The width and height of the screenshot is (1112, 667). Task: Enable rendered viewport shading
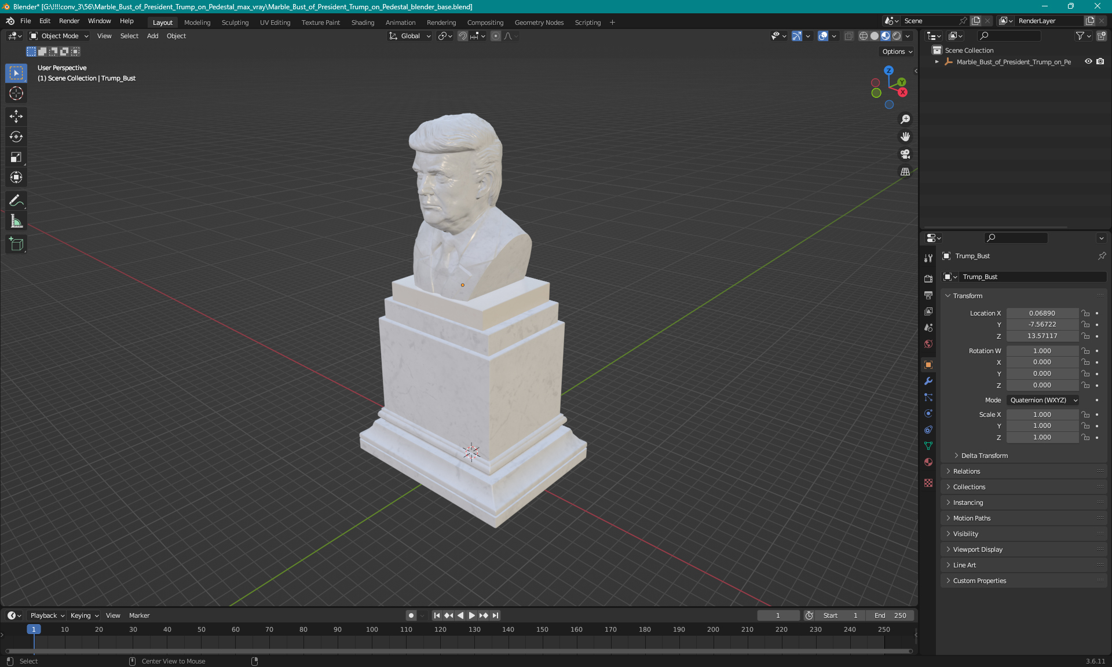[897, 36]
